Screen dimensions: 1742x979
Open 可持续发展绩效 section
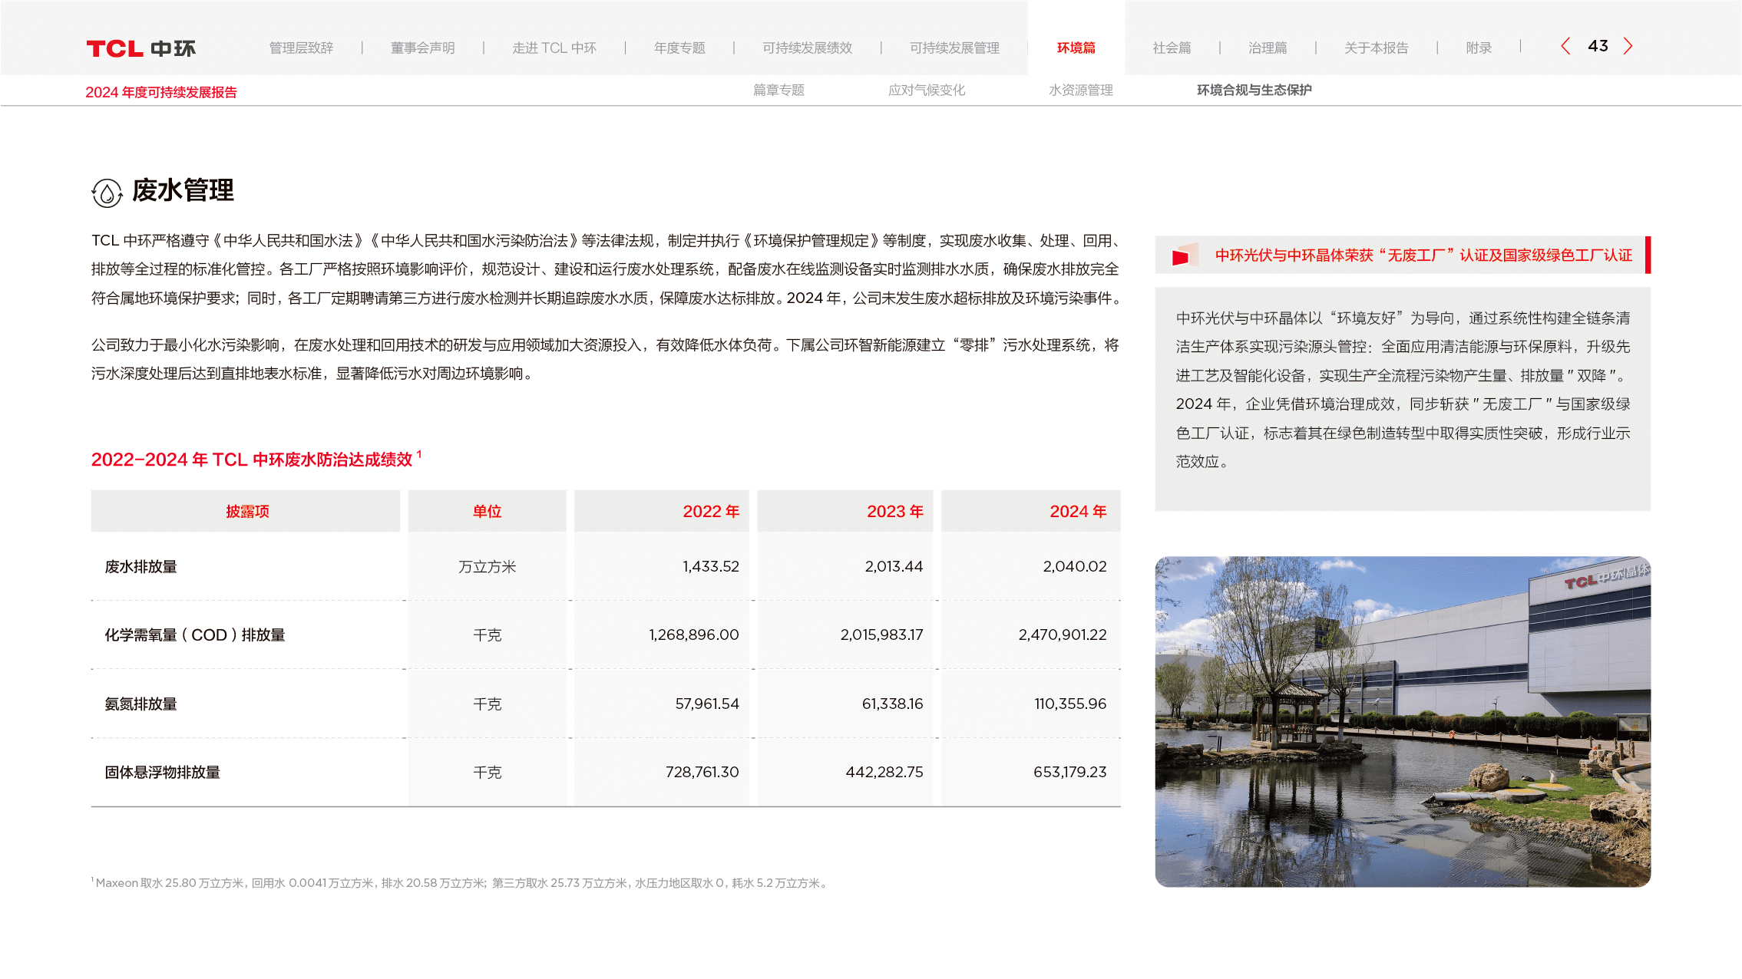pyautogui.click(x=807, y=48)
